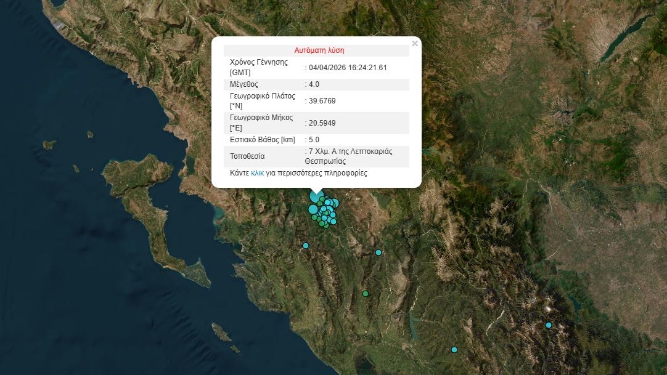Image resolution: width=667 pixels, height=375 pixels.
Task: Close the earthquake info popup
Action: click(x=415, y=43)
